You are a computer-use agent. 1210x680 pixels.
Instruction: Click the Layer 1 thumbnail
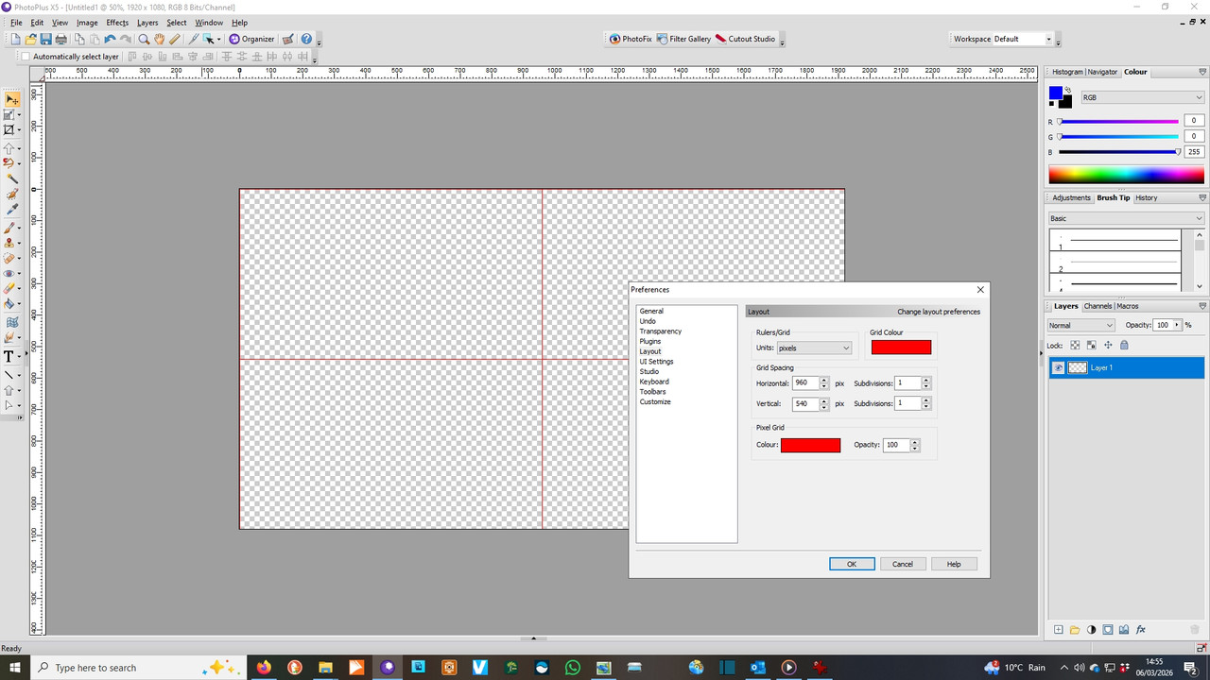[1078, 367]
